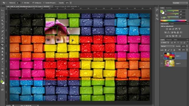The width and height of the screenshot is (189, 106).
Task: Select the Brush tool
Action: click(2, 35)
